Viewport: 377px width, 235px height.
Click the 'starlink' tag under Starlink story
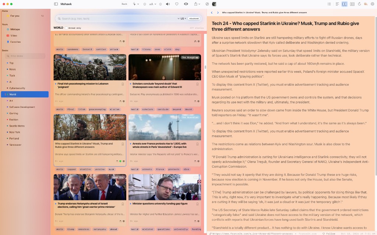click(x=85, y=170)
